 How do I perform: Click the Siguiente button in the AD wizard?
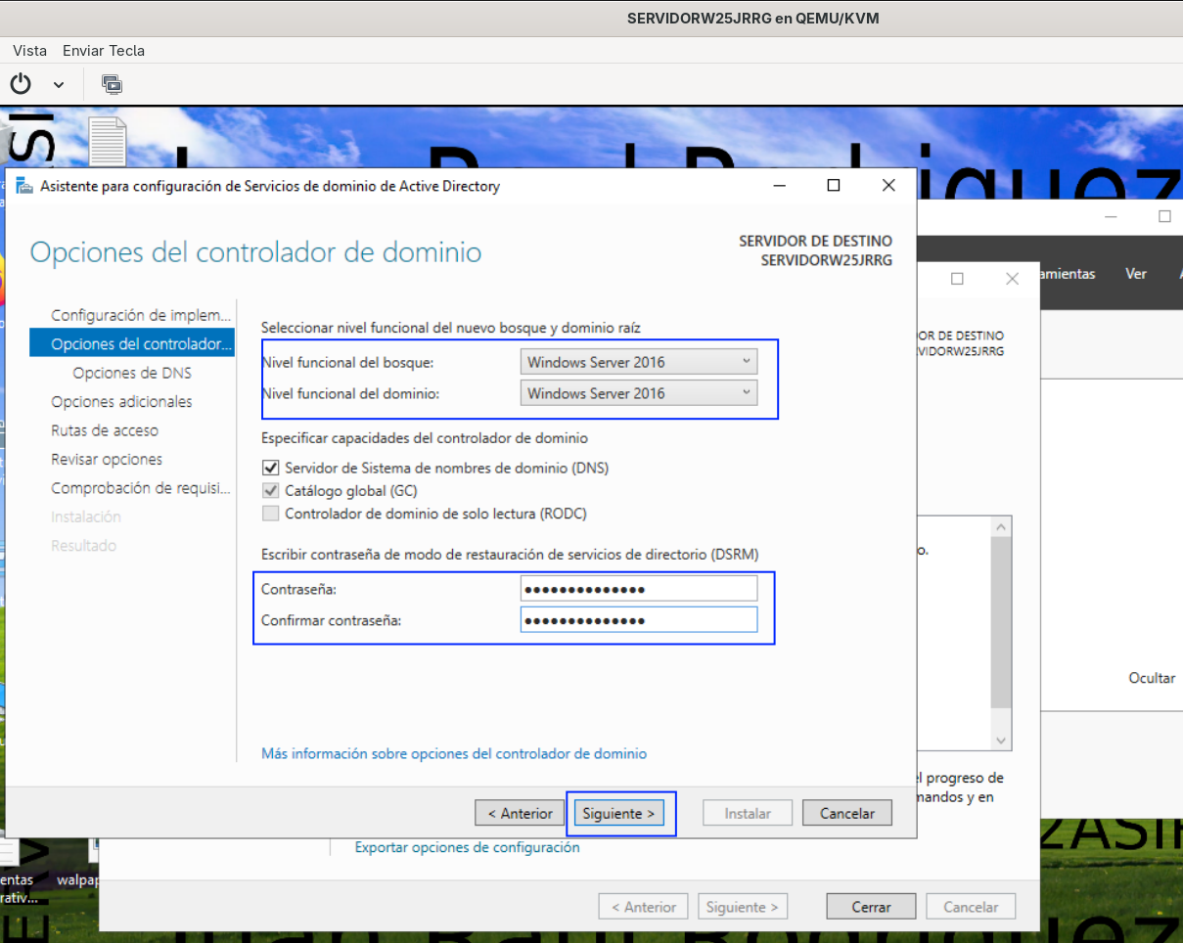[618, 813]
